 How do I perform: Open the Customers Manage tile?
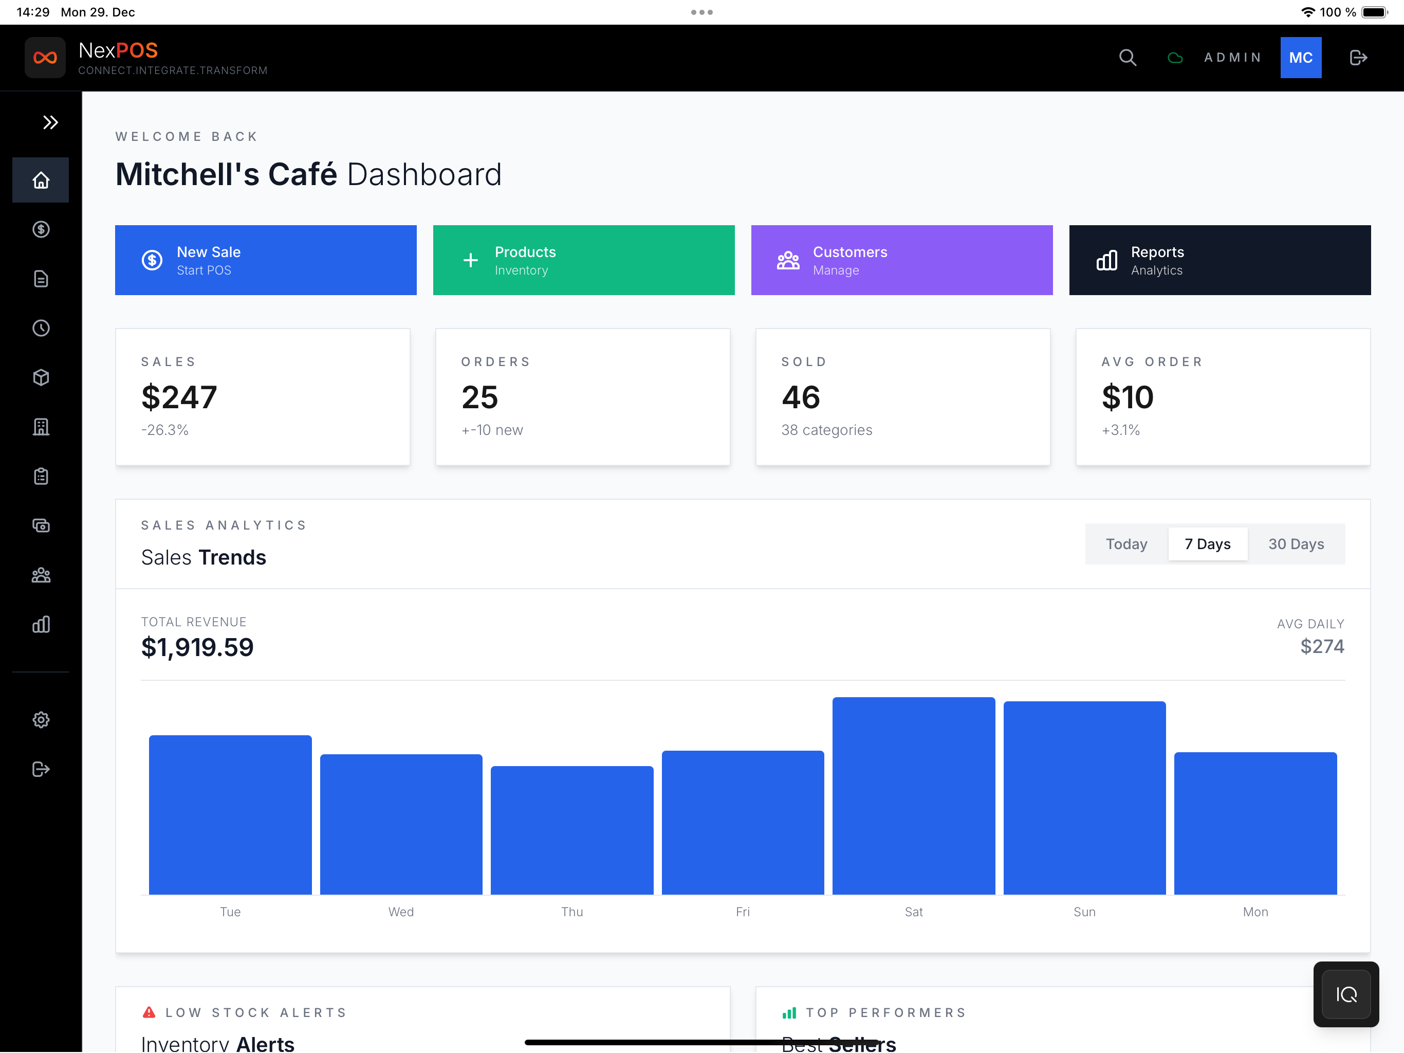[901, 260]
